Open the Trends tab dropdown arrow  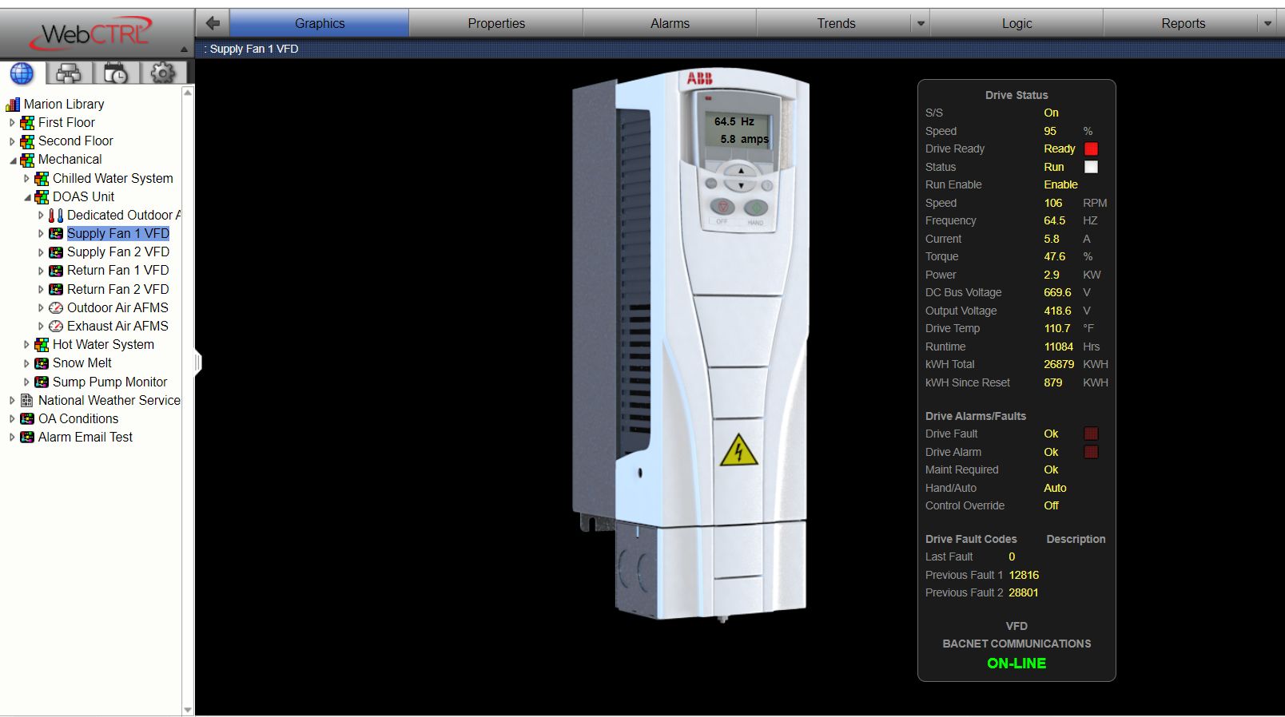pyautogui.click(x=921, y=23)
